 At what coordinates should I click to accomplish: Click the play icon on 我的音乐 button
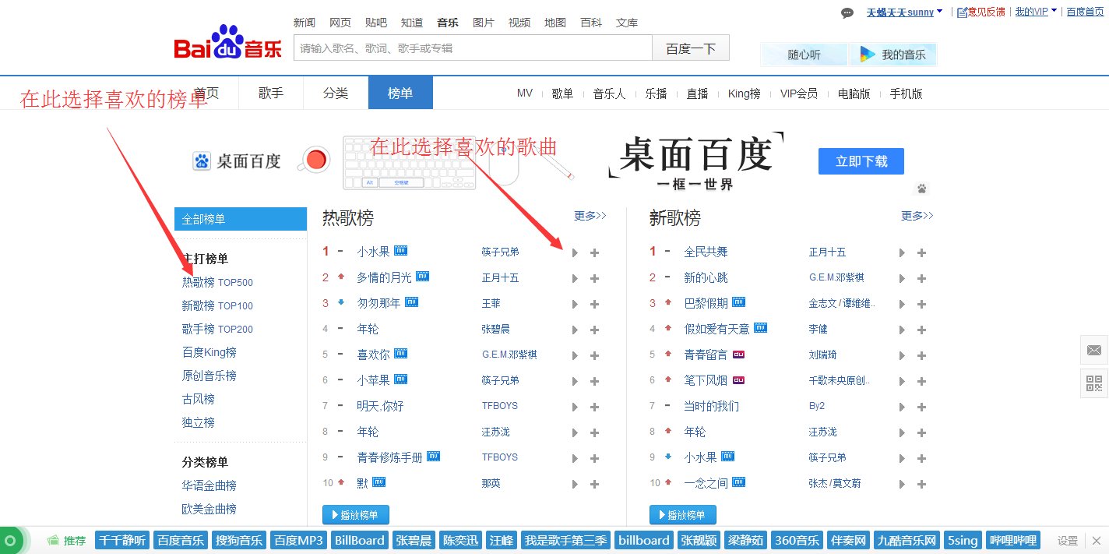tap(867, 54)
